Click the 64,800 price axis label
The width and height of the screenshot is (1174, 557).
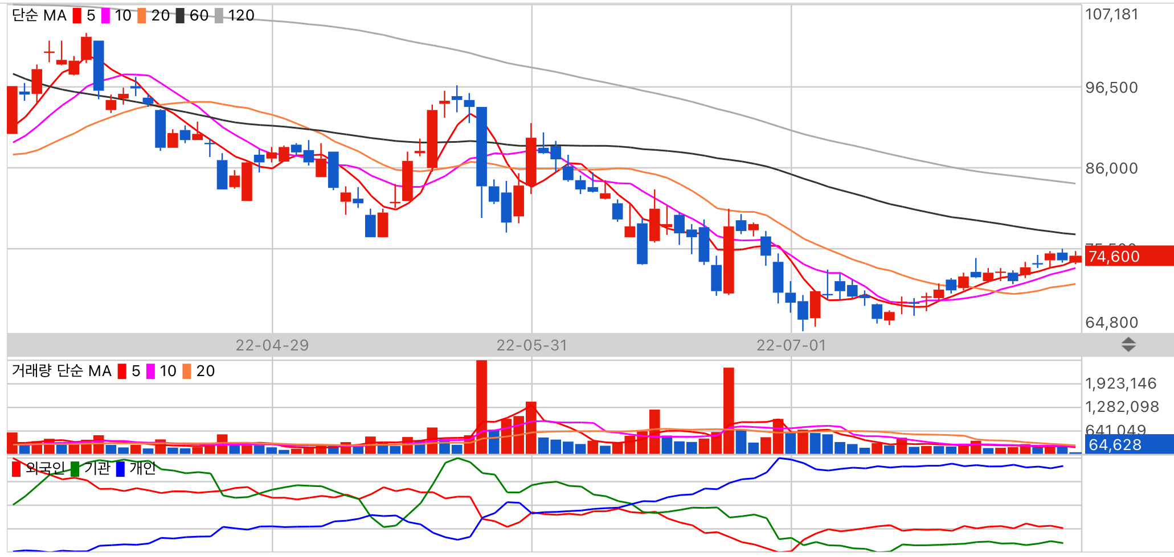pyautogui.click(x=1112, y=323)
